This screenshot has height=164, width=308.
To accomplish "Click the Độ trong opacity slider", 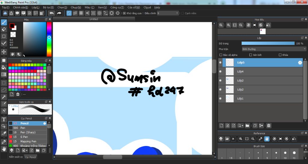I will tap(268, 43).
